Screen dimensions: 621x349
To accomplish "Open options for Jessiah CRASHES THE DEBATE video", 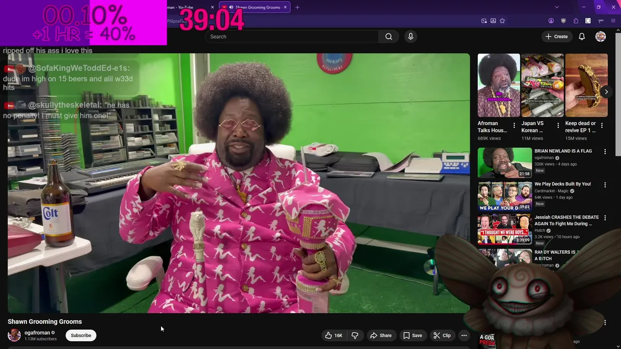I will (605, 218).
